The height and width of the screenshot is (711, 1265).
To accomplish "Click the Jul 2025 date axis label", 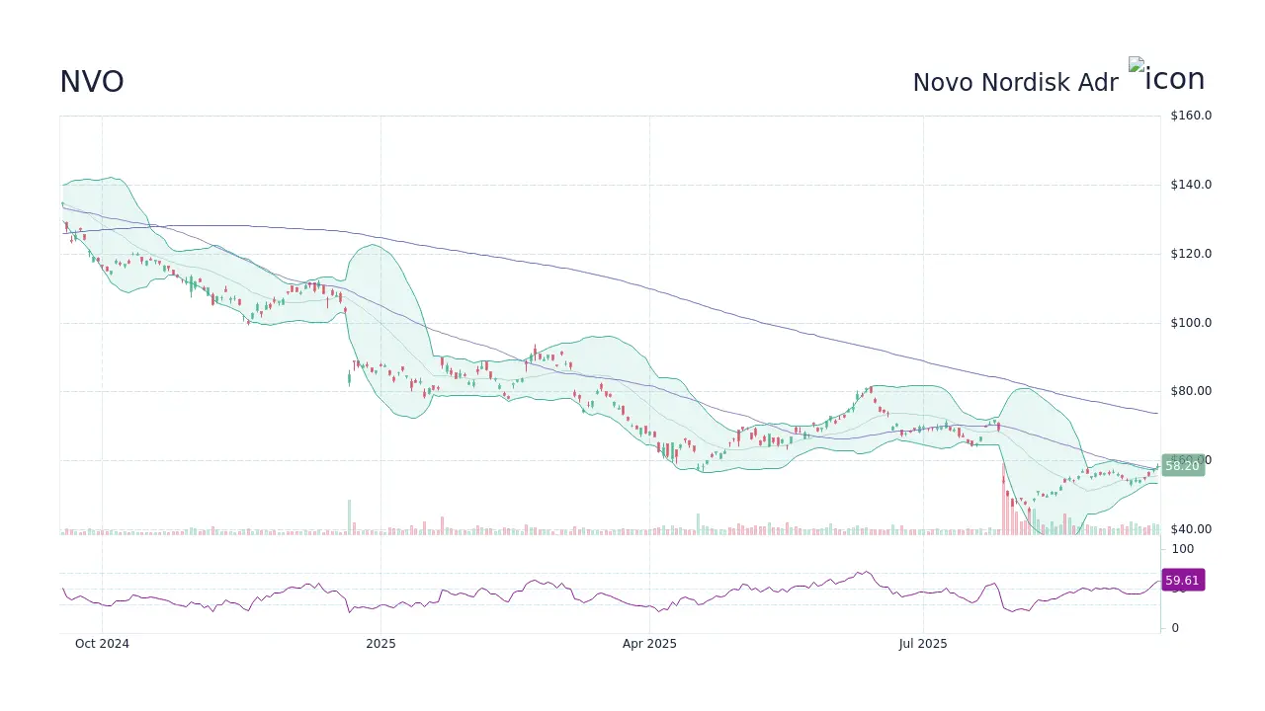I will (x=923, y=644).
